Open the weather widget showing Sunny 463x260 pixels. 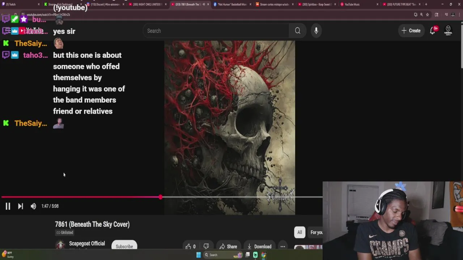coord(8,255)
